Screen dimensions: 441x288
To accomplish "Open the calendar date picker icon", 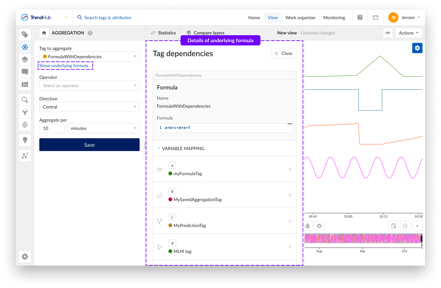I will point(393,226).
